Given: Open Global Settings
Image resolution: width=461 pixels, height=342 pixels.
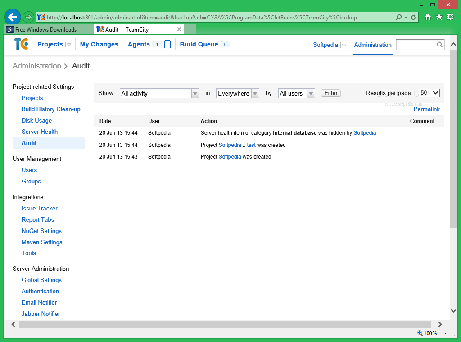Looking at the screenshot, I should point(42,280).
